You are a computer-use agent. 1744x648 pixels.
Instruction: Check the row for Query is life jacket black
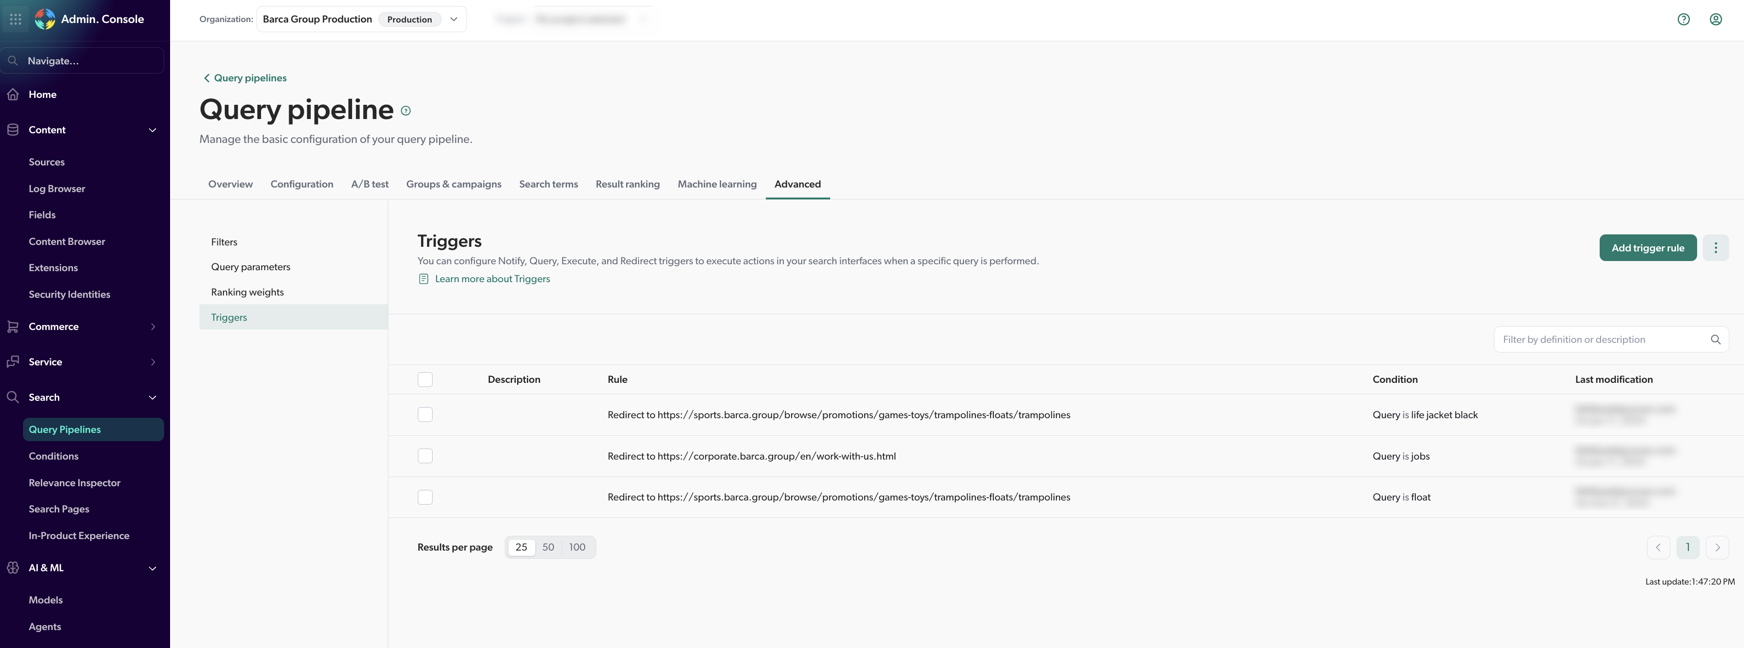pyautogui.click(x=425, y=415)
